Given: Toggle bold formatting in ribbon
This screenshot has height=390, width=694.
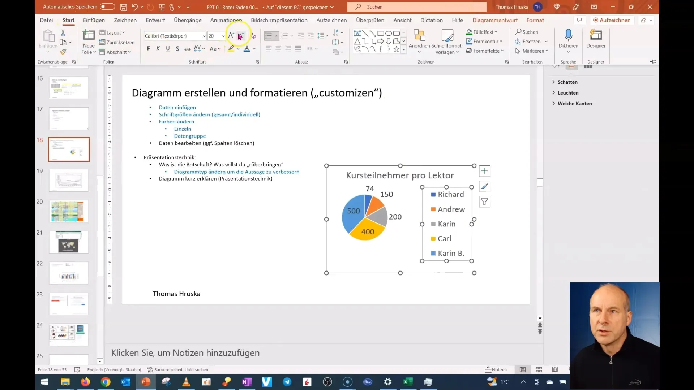Looking at the screenshot, I should coord(148,49).
